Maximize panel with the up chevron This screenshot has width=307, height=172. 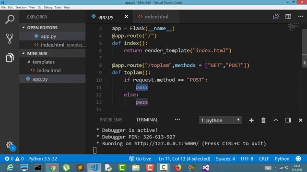[x=276, y=120]
